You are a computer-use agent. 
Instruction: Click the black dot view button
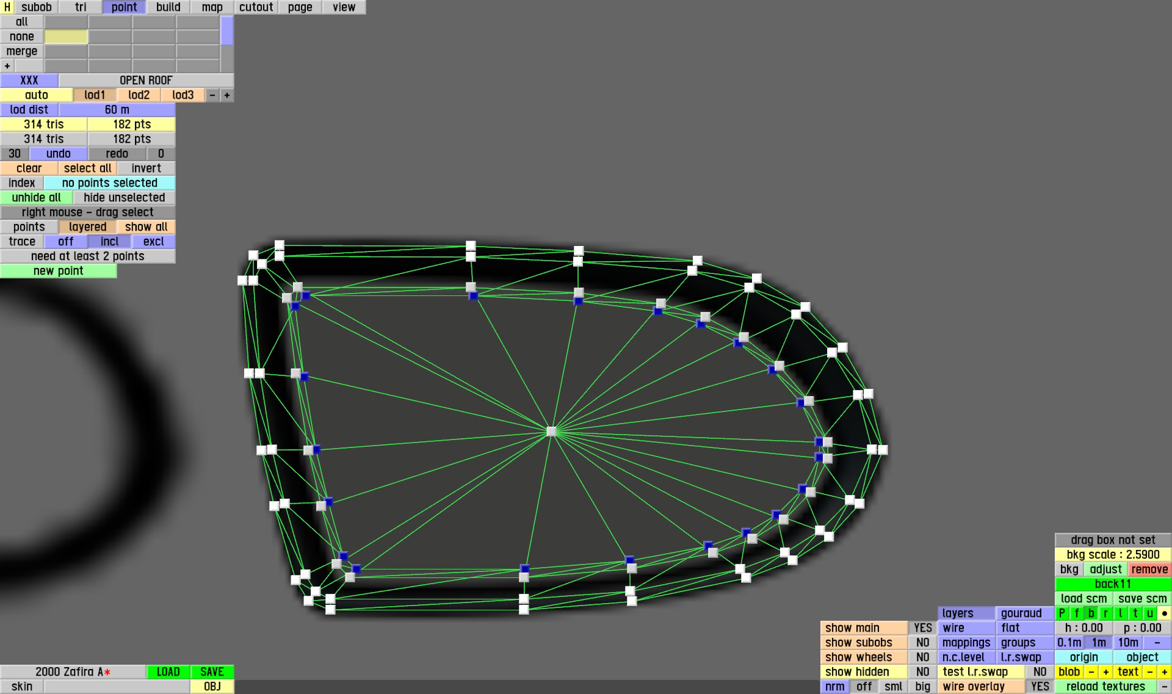pyautogui.click(x=1164, y=613)
